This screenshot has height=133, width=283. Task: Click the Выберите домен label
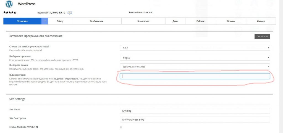point(19,65)
